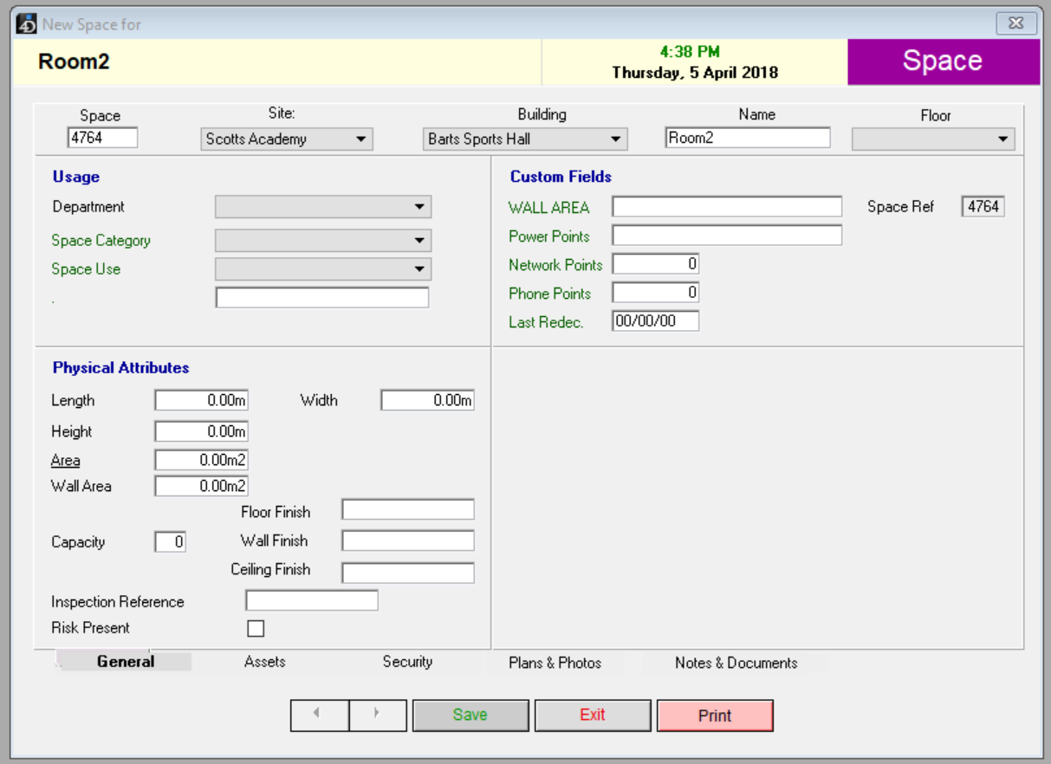Click the Network Points field
This screenshot has width=1051, height=764.
[x=656, y=264]
